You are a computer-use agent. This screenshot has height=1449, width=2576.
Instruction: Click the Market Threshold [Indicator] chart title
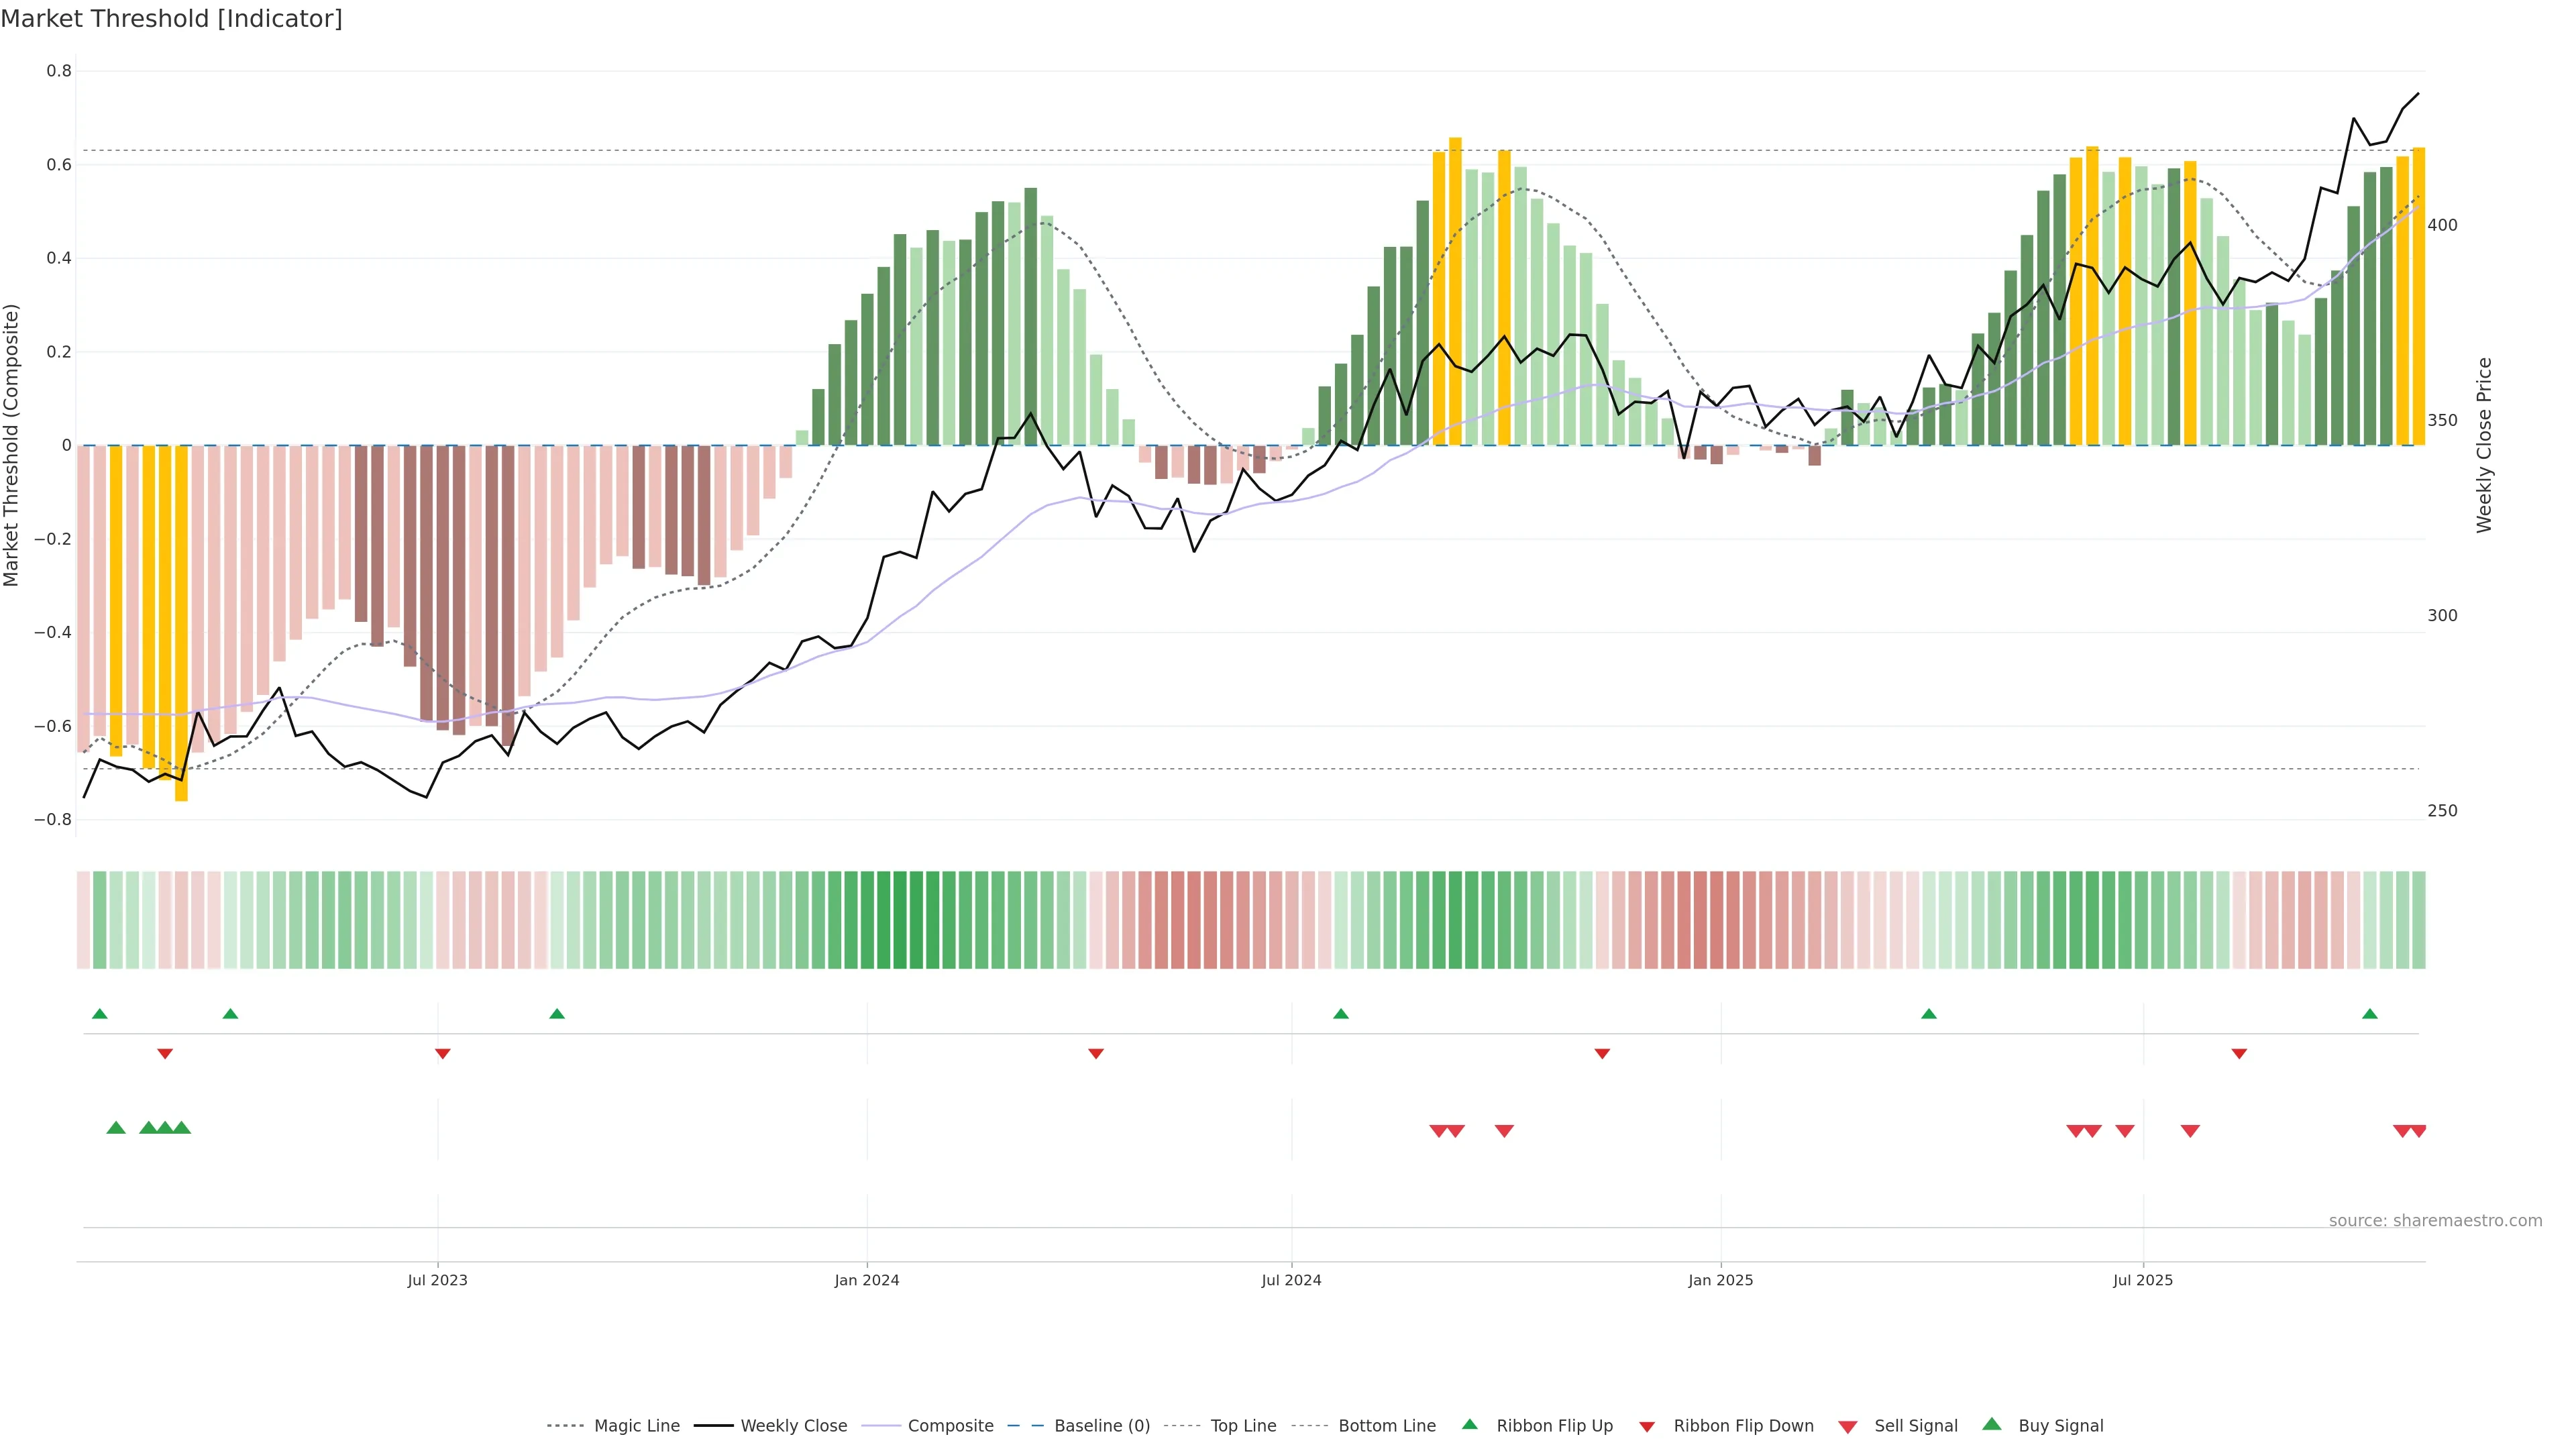click(x=171, y=19)
